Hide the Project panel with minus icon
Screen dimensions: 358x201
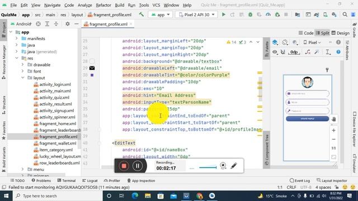pos(76,23)
